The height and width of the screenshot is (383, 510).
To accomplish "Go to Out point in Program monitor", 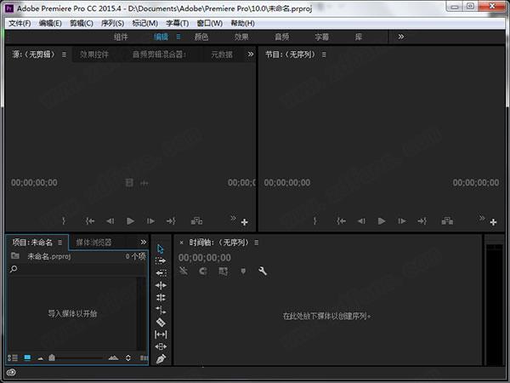I will coord(422,221).
